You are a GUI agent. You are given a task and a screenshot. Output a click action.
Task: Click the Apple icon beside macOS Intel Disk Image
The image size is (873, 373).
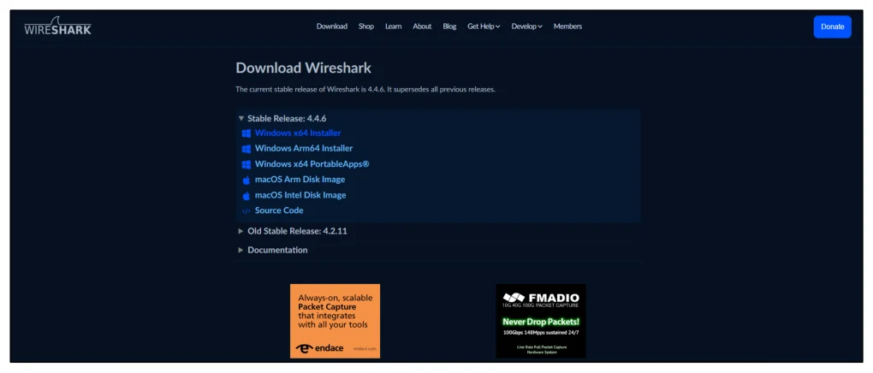[246, 195]
